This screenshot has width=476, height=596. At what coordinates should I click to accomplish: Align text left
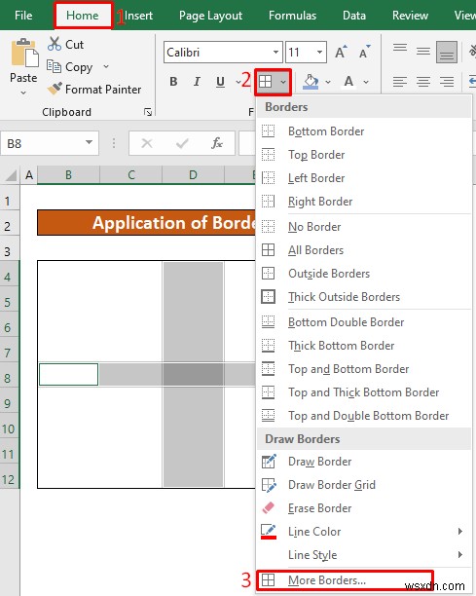[400, 82]
